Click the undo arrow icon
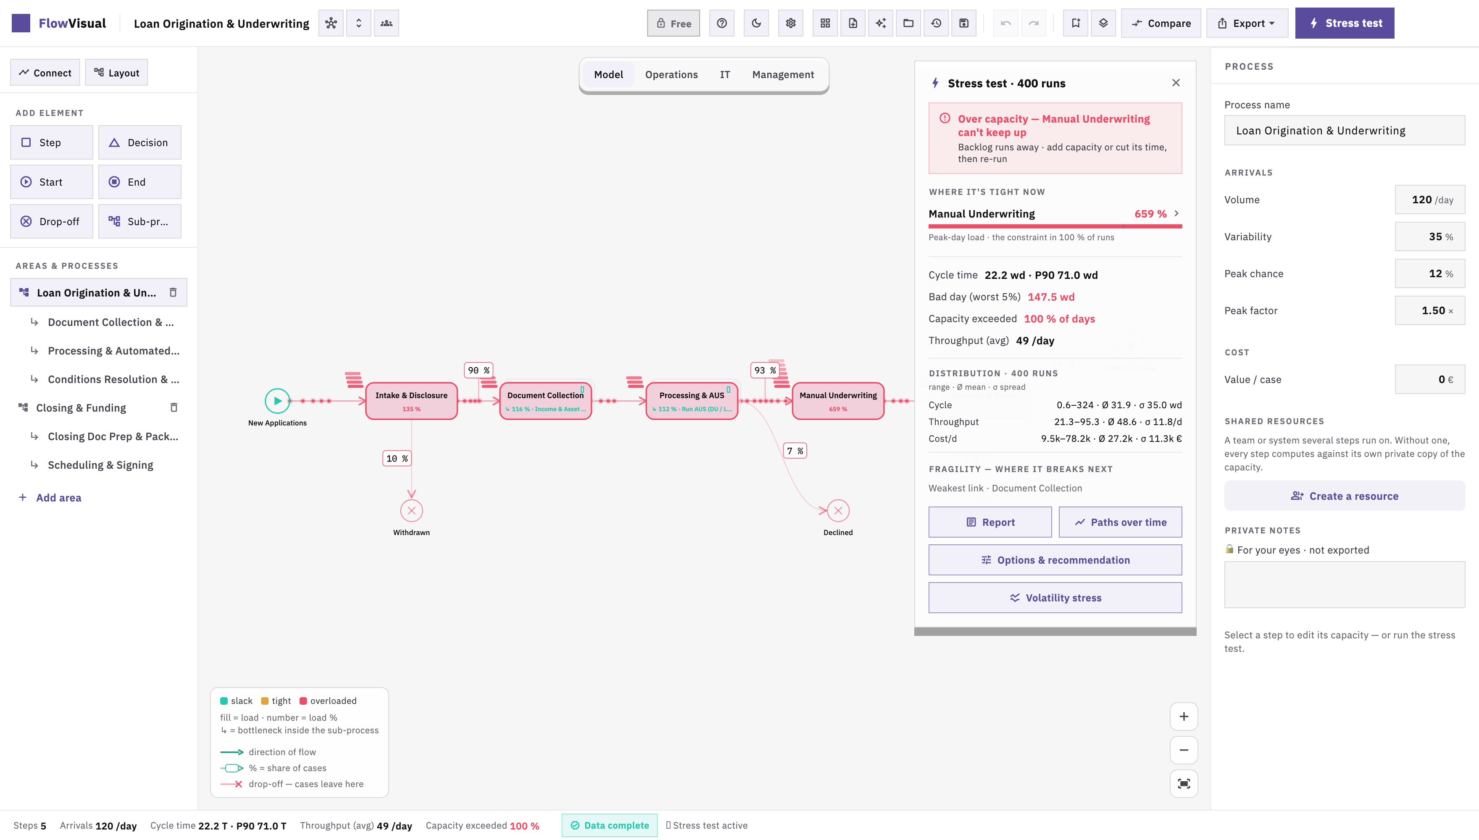The width and height of the screenshot is (1479, 840). click(1006, 23)
